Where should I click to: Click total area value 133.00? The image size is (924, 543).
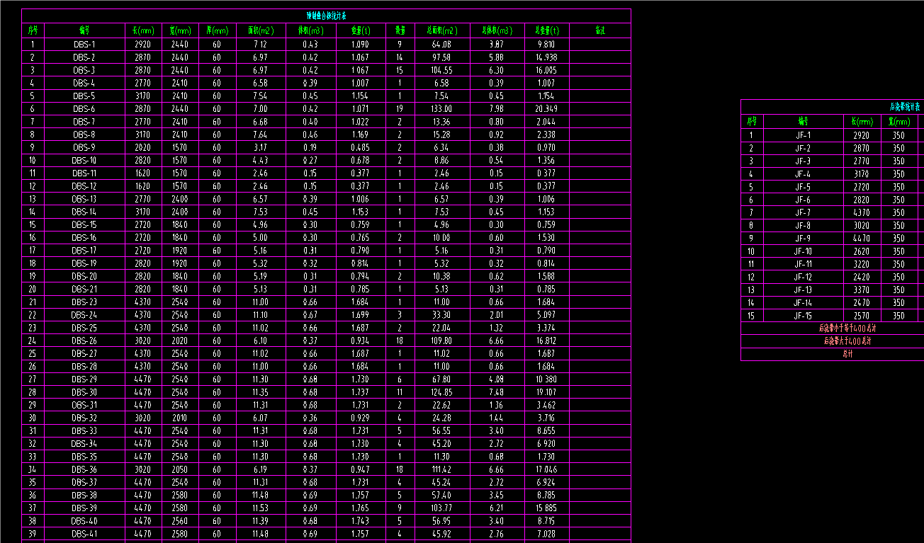tap(441, 108)
